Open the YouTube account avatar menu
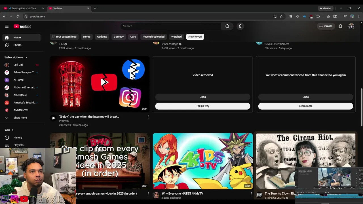 click(351, 26)
